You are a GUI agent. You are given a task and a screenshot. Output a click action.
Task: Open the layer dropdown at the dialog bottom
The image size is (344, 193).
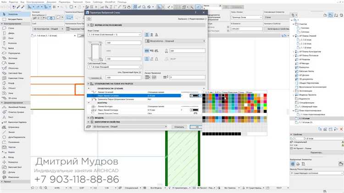point(130,127)
